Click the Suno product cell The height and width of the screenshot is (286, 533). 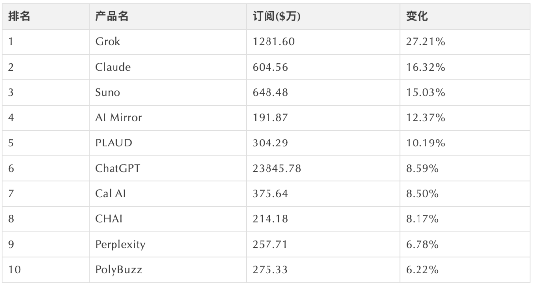point(107,93)
